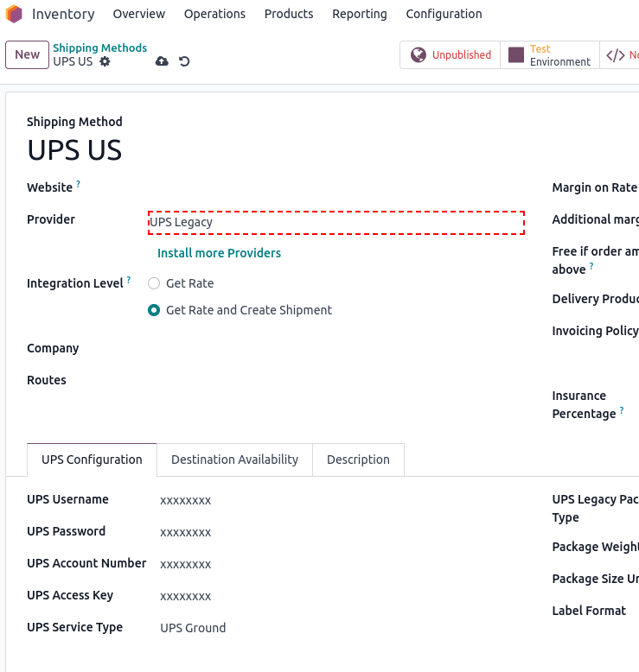Open the Overview menu
This screenshot has width=639, height=672.
(138, 14)
